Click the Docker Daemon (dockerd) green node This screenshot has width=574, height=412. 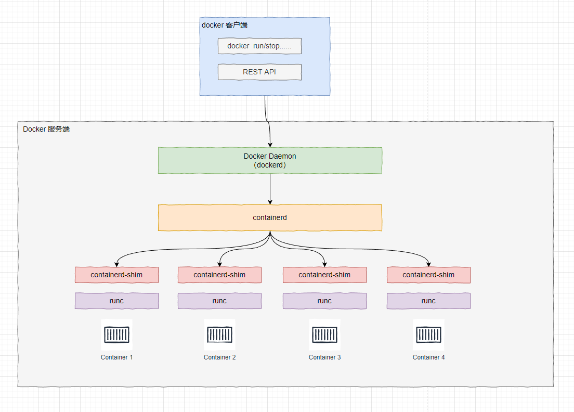(x=270, y=160)
